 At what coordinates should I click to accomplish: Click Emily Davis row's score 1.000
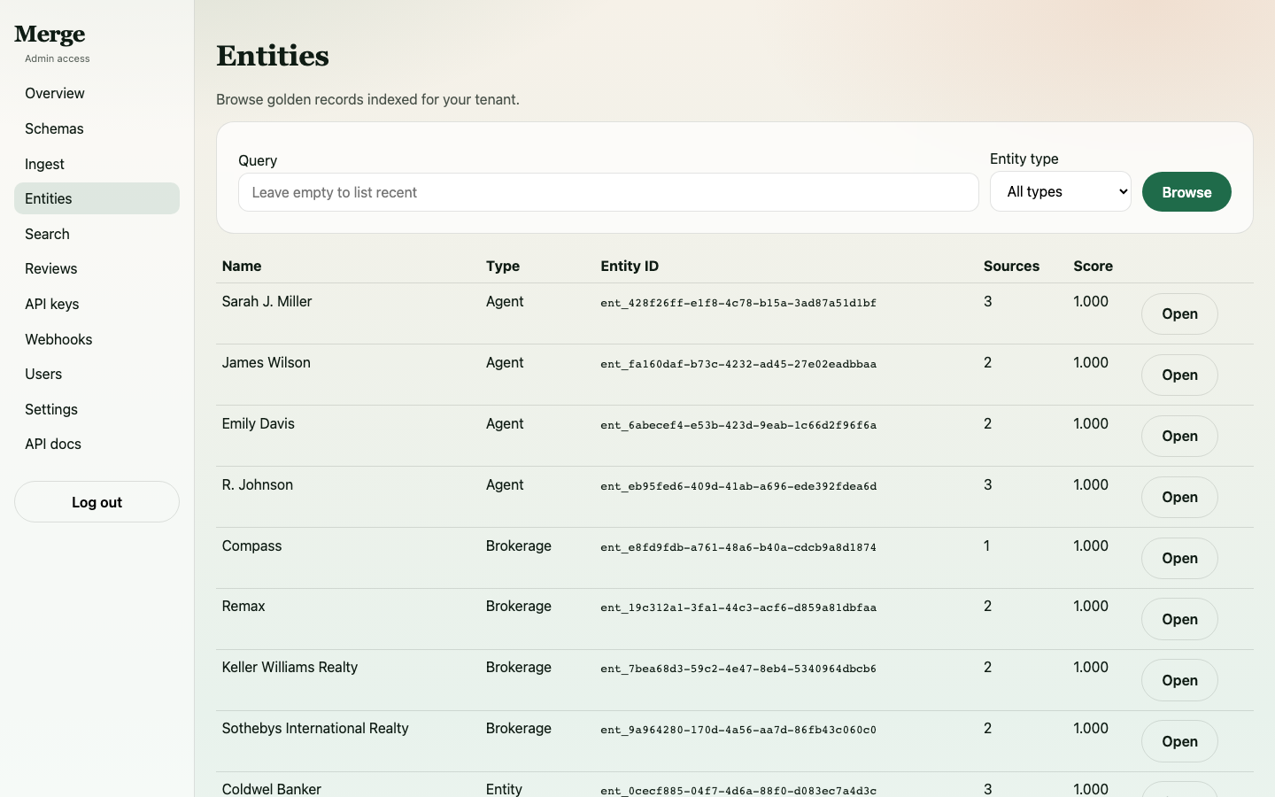1091,423
